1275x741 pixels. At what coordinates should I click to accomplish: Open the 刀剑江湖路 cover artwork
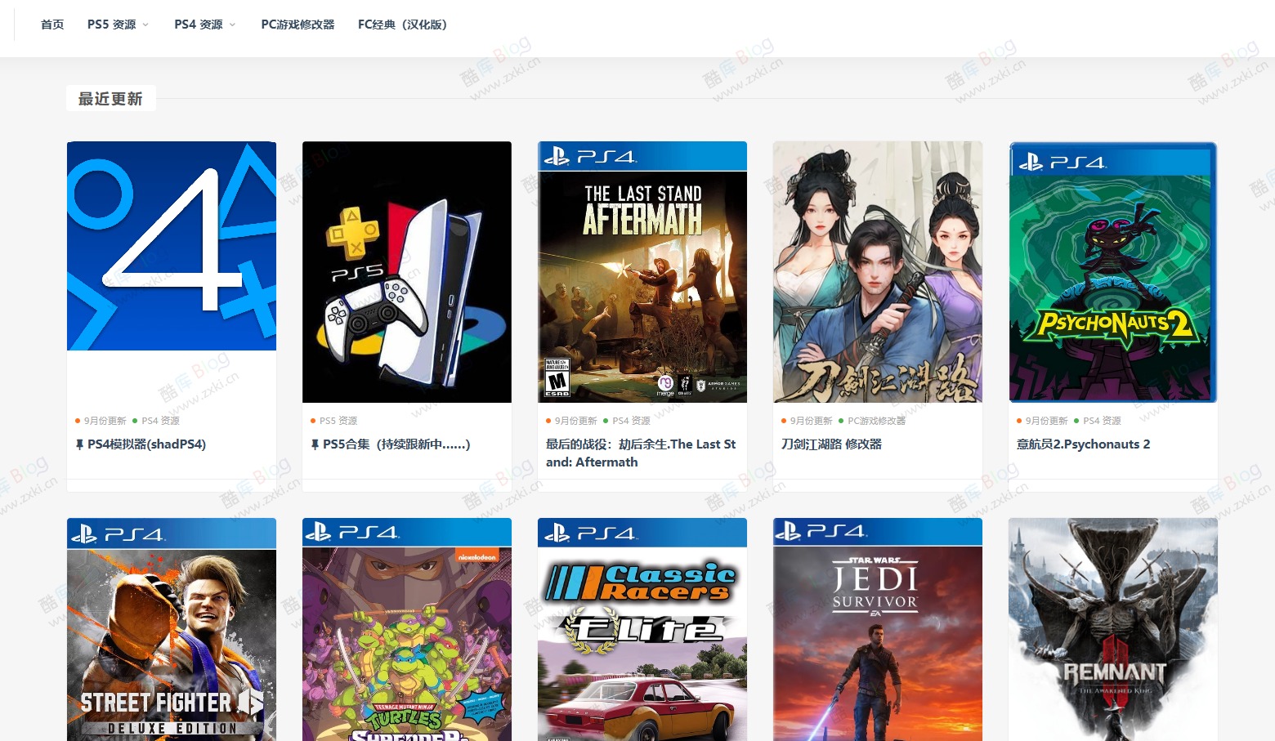[878, 272]
